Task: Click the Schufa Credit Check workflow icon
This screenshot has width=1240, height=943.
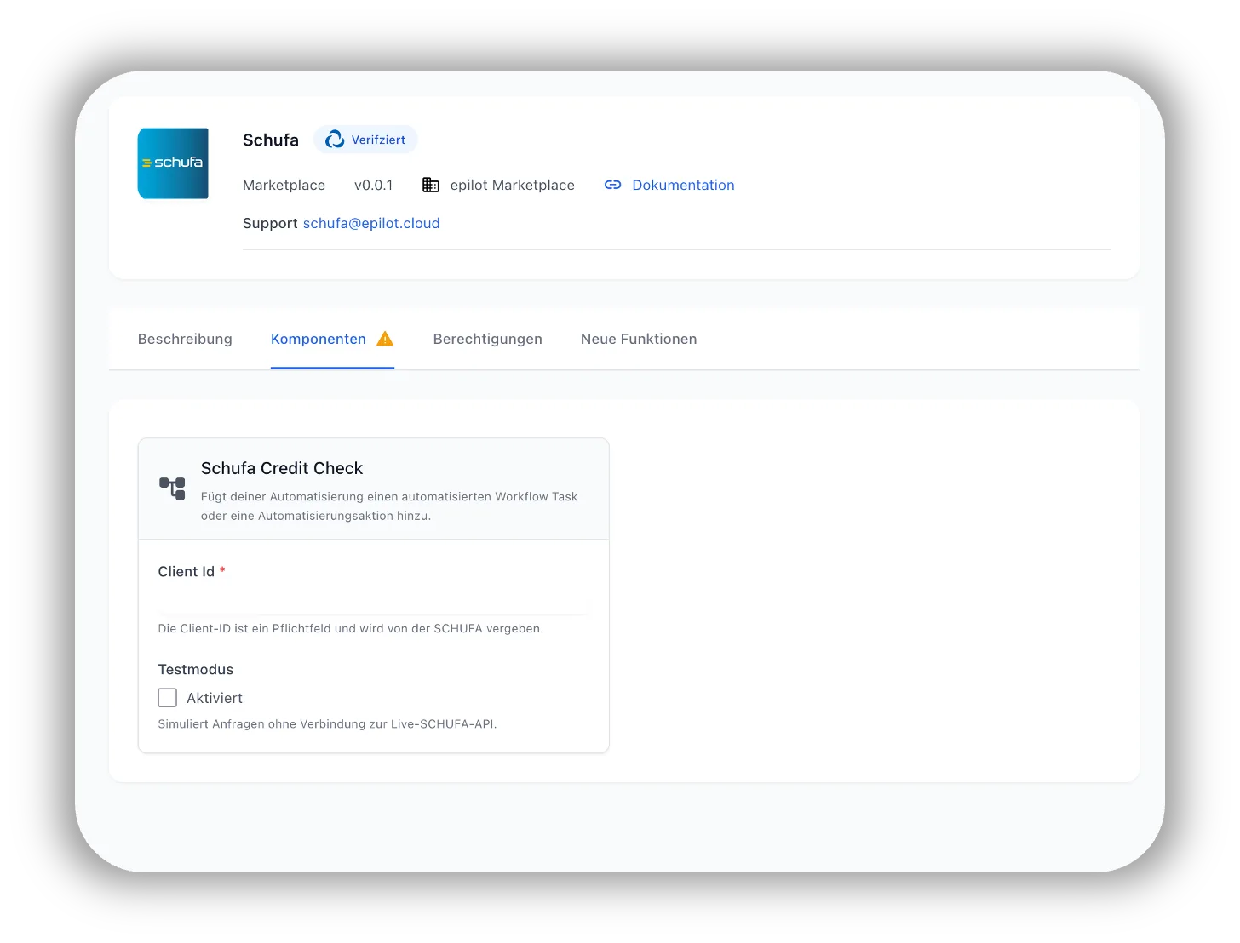Action: pos(172,489)
